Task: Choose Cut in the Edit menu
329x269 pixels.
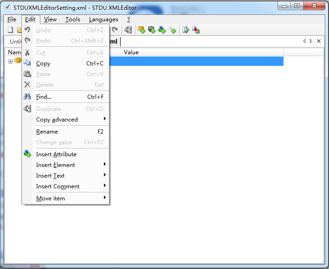Action: point(65,52)
